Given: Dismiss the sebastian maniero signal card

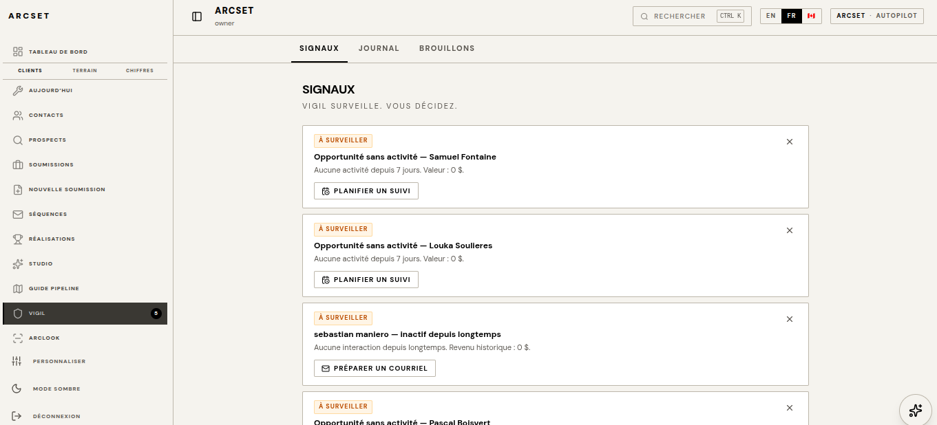Looking at the screenshot, I should pyautogui.click(x=790, y=319).
